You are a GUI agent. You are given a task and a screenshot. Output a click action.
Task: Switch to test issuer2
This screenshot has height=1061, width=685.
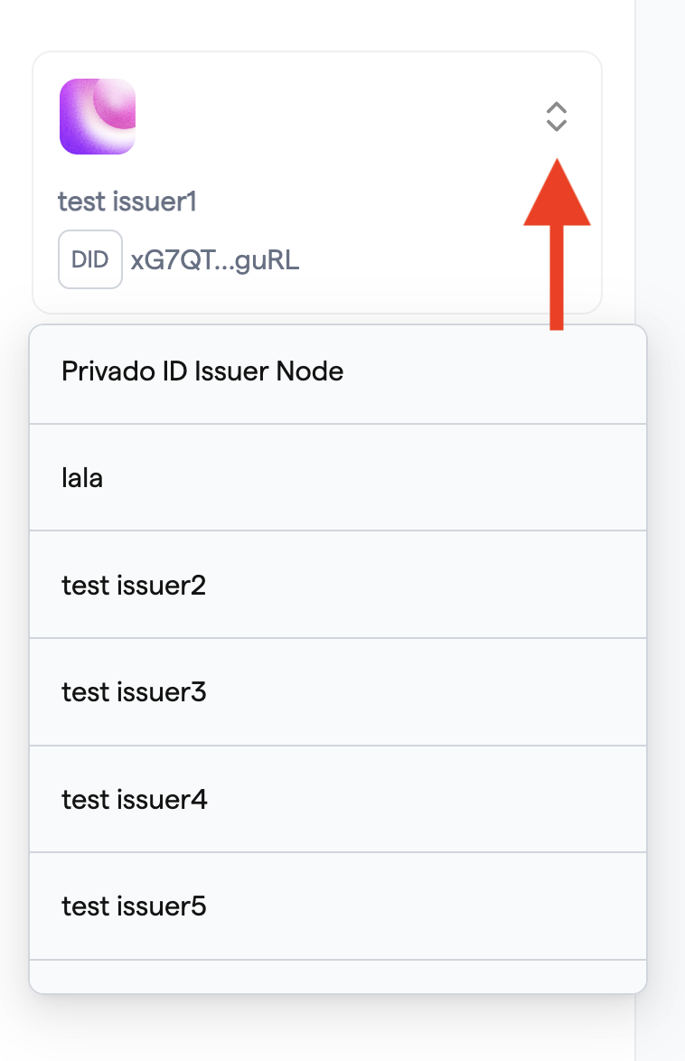338,585
